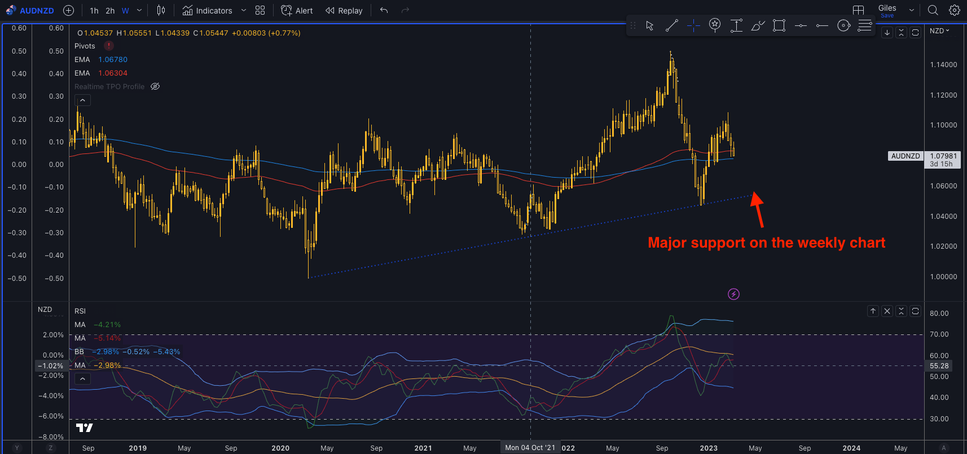
Task: Open the Indicators favorites dropdown arrow
Action: [244, 10]
